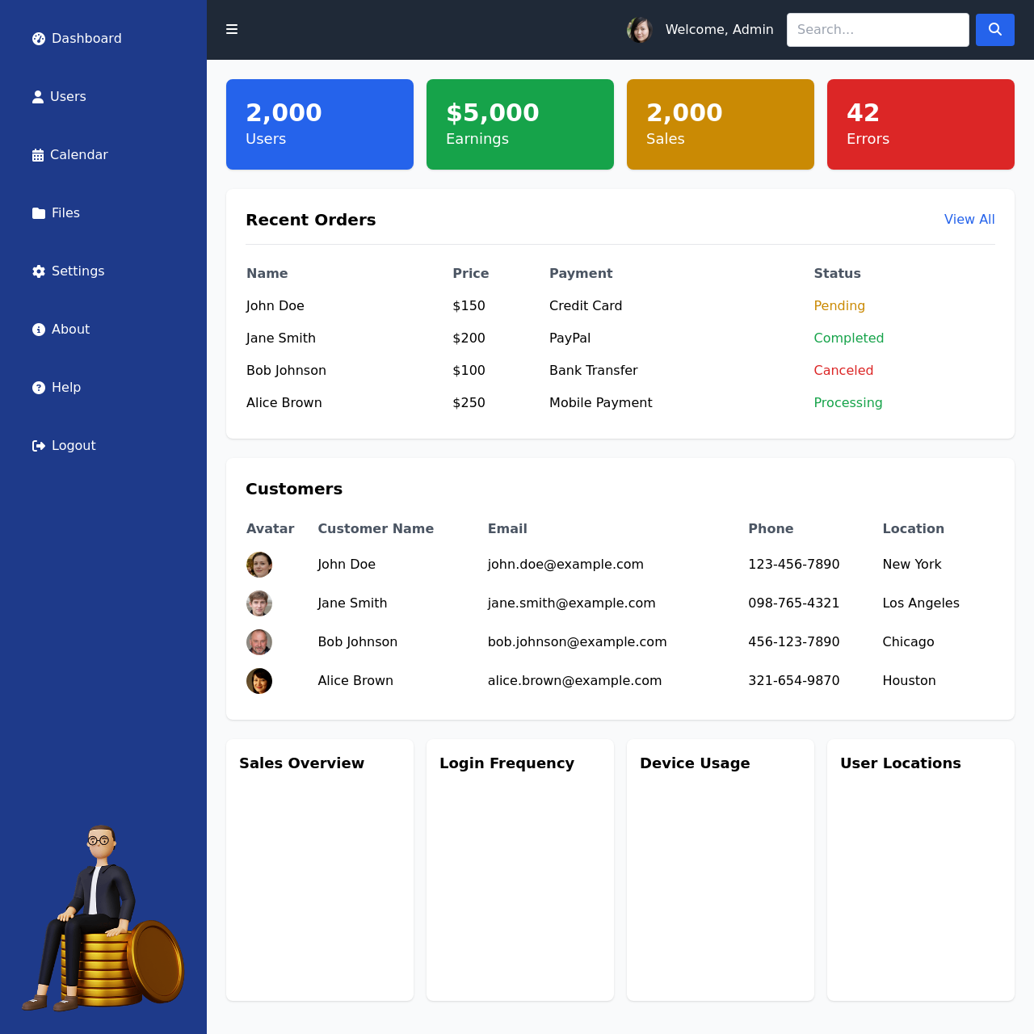Open the Sales Overview chart card
Viewport: 1034px width, 1034px height.
coord(320,870)
